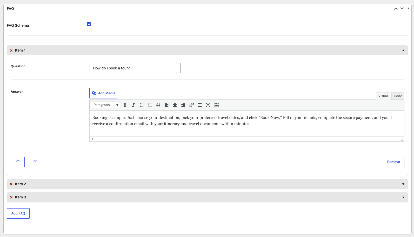
Task: Open the Paragraph format dropdown
Action: [105, 105]
